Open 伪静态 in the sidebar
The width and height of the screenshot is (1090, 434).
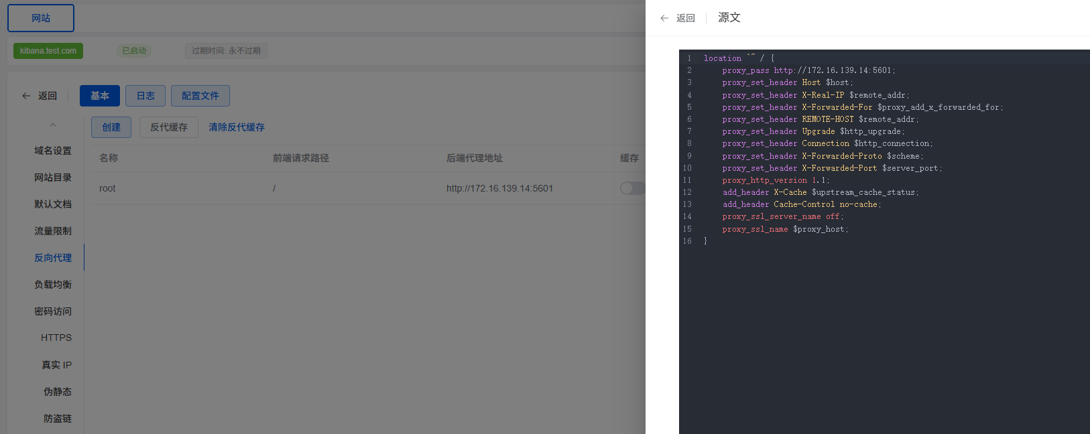58,392
